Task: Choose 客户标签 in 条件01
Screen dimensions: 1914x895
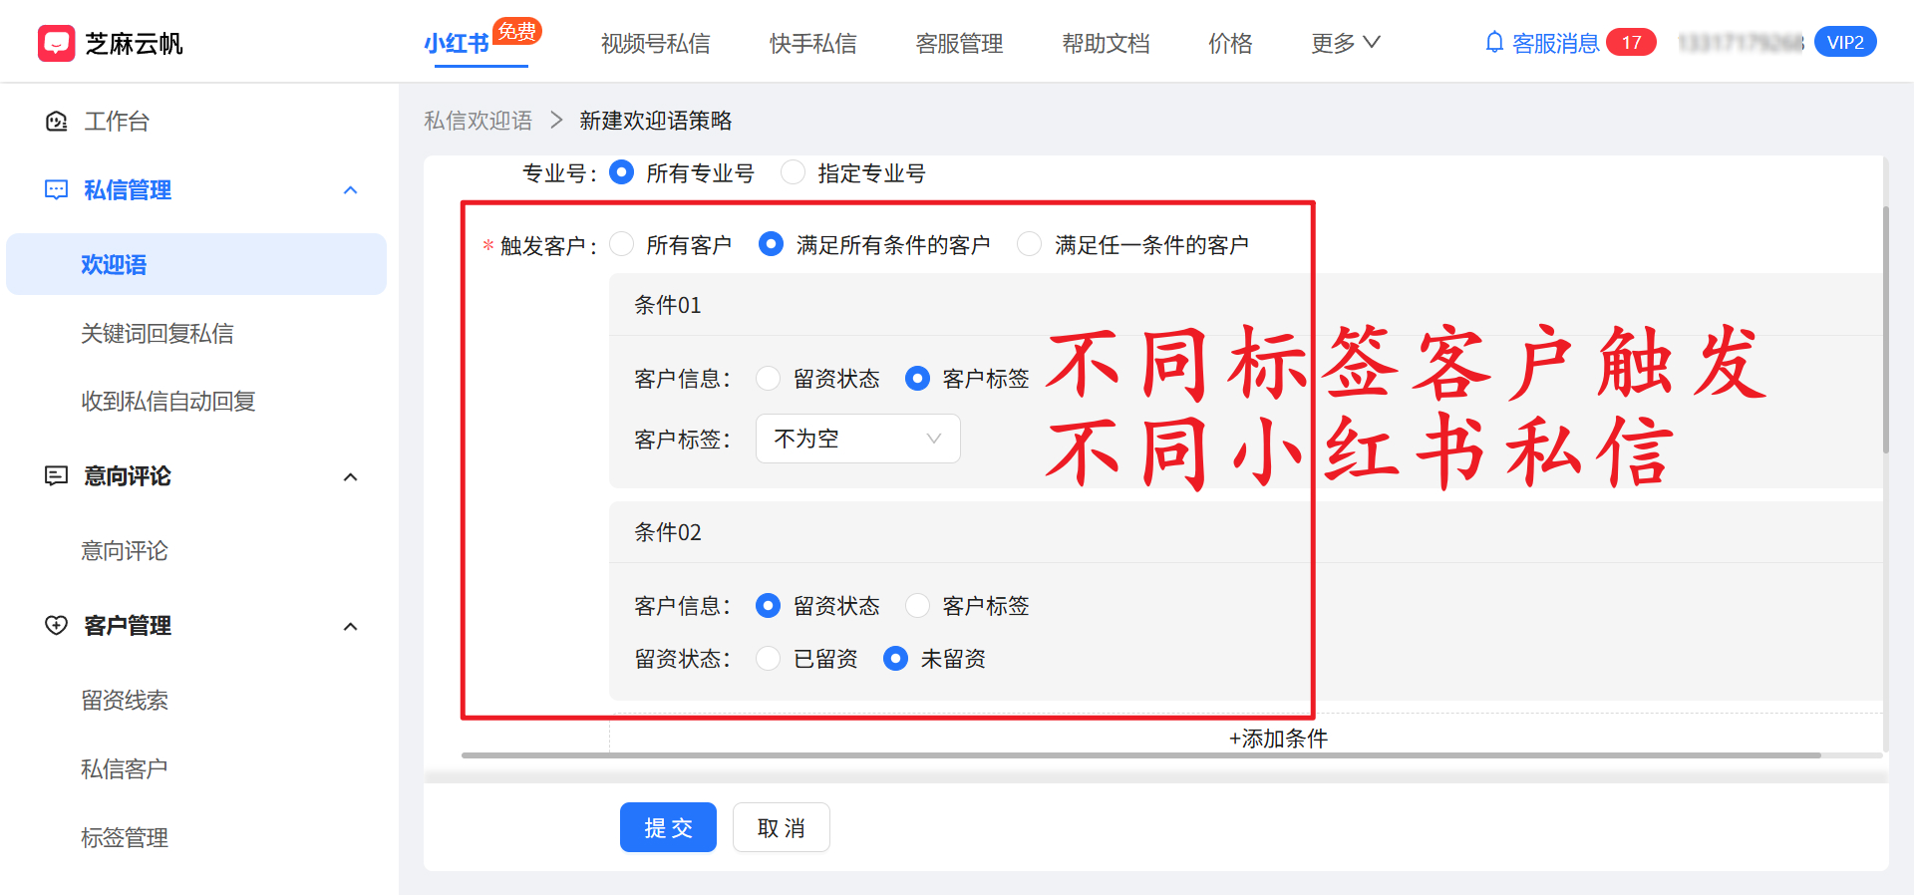Action: [x=917, y=379]
